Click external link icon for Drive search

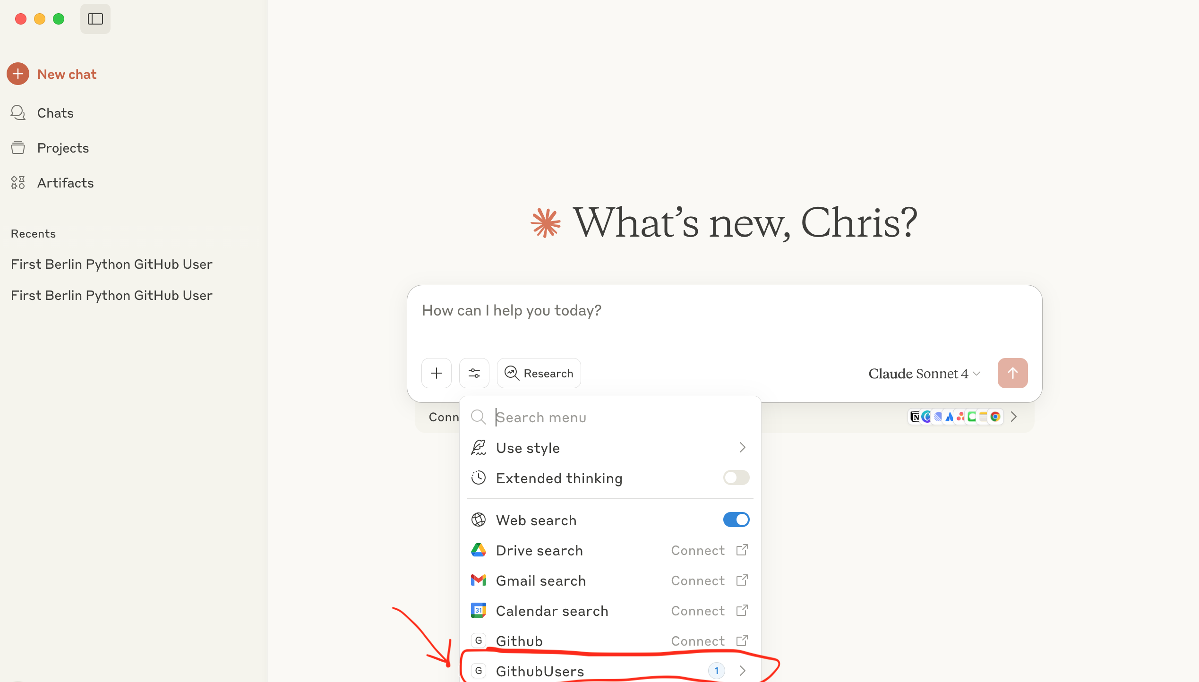click(x=742, y=550)
